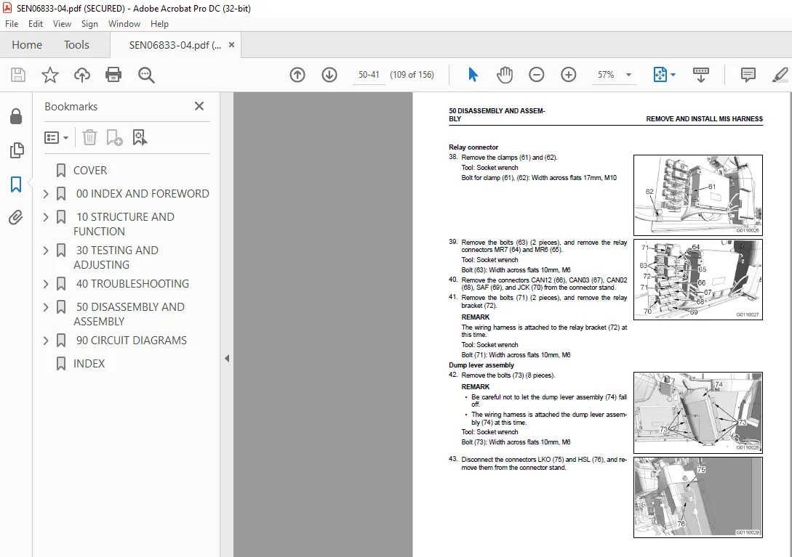This screenshot has height=557, width=792.
Task: Click the clamps figure G0110026 illustration
Action: tap(698, 195)
